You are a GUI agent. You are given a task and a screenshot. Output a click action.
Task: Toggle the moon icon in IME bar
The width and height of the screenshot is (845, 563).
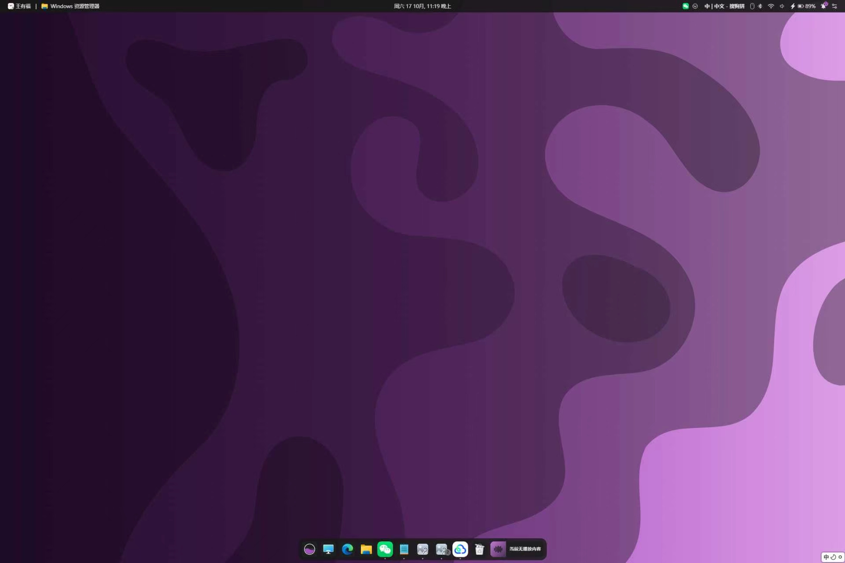pos(833,557)
